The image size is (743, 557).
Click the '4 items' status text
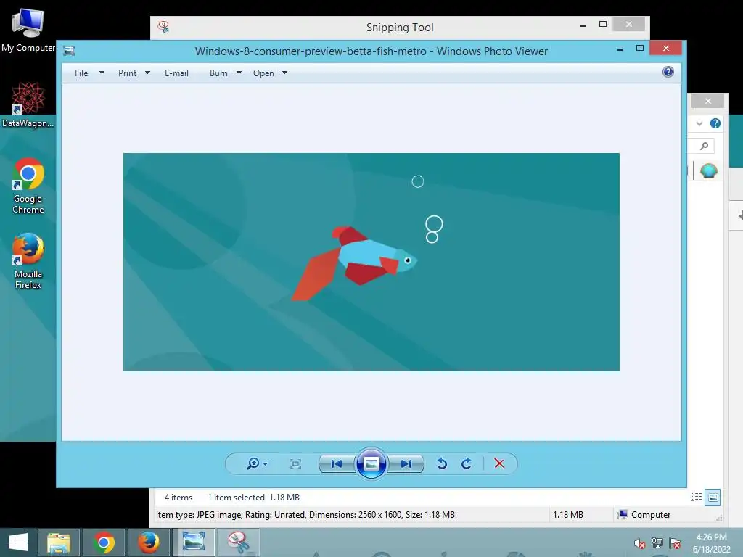[x=178, y=498]
